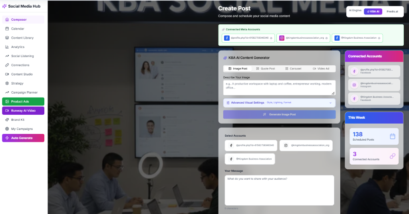Screen dimensions: 409x214
Task: Expand Advanced Visual Settings
Action: [279, 103]
